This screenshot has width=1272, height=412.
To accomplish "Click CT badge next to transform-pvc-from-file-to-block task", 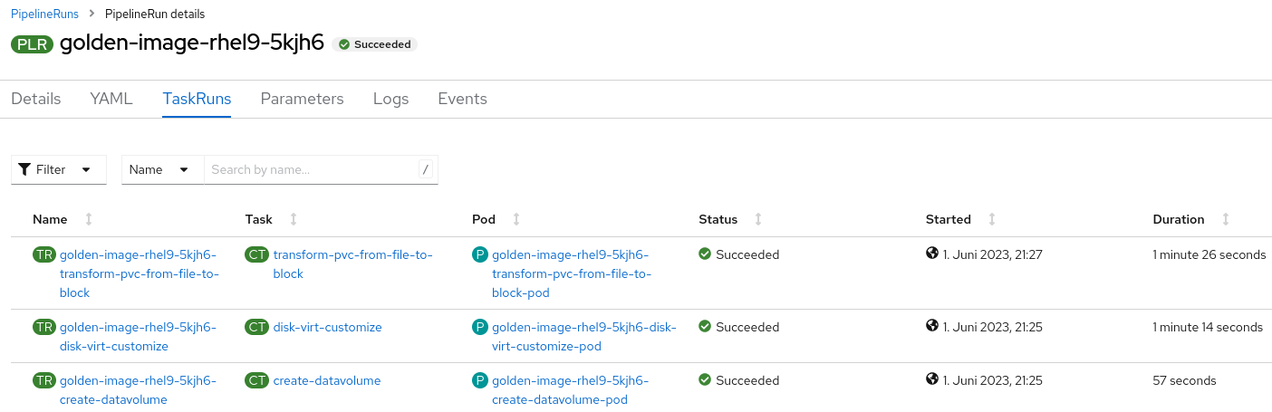I will pyautogui.click(x=257, y=255).
